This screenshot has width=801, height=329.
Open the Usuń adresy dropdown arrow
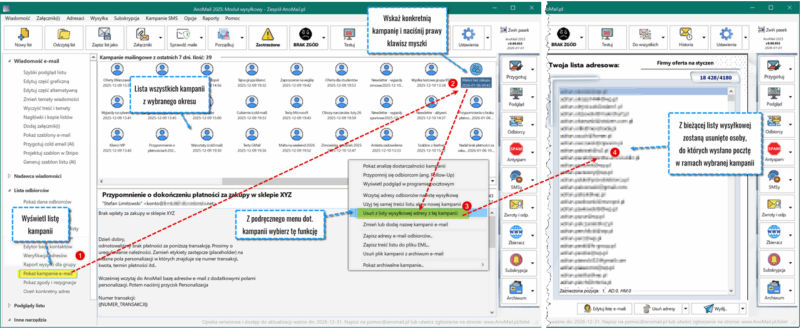[x=686, y=308]
